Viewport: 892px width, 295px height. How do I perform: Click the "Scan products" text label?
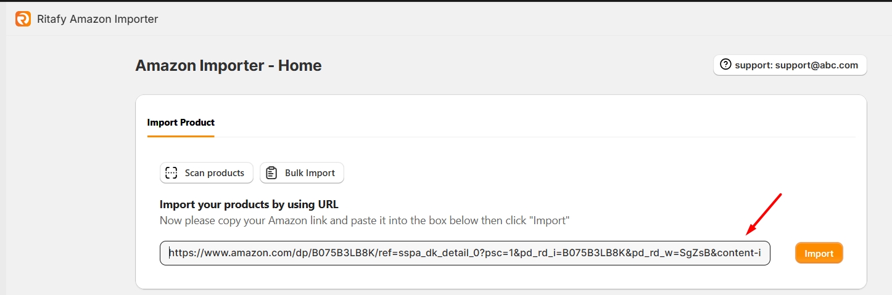coord(215,173)
